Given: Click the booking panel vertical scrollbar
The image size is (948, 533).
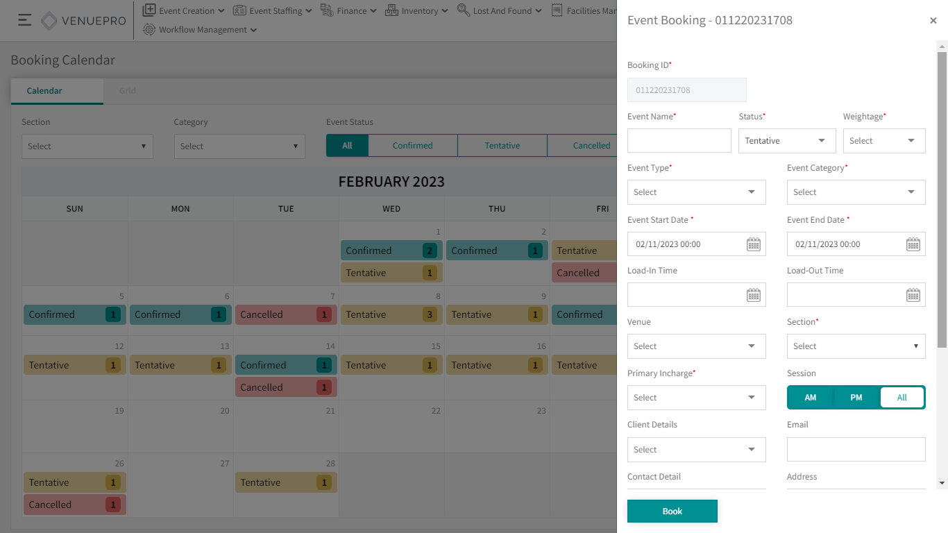Looking at the screenshot, I should coord(942,201).
